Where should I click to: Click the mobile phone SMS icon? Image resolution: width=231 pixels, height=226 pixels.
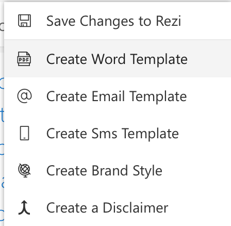coord(24,133)
